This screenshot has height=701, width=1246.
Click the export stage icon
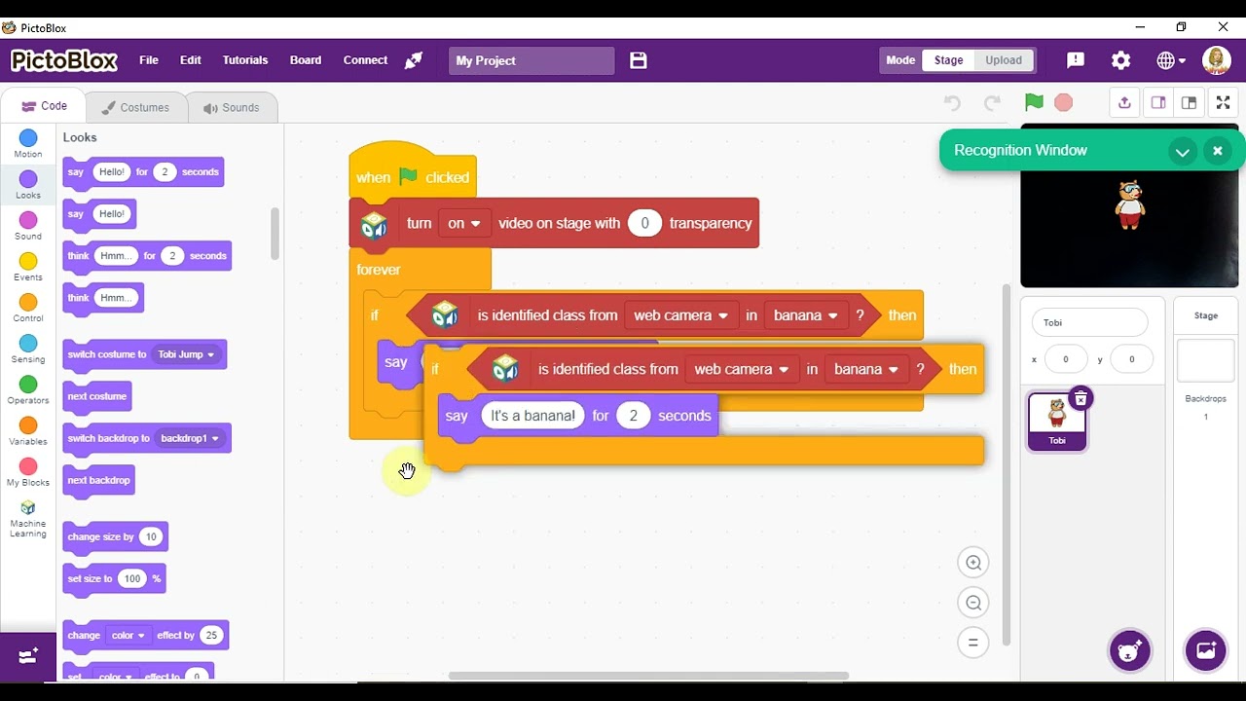tap(1124, 103)
